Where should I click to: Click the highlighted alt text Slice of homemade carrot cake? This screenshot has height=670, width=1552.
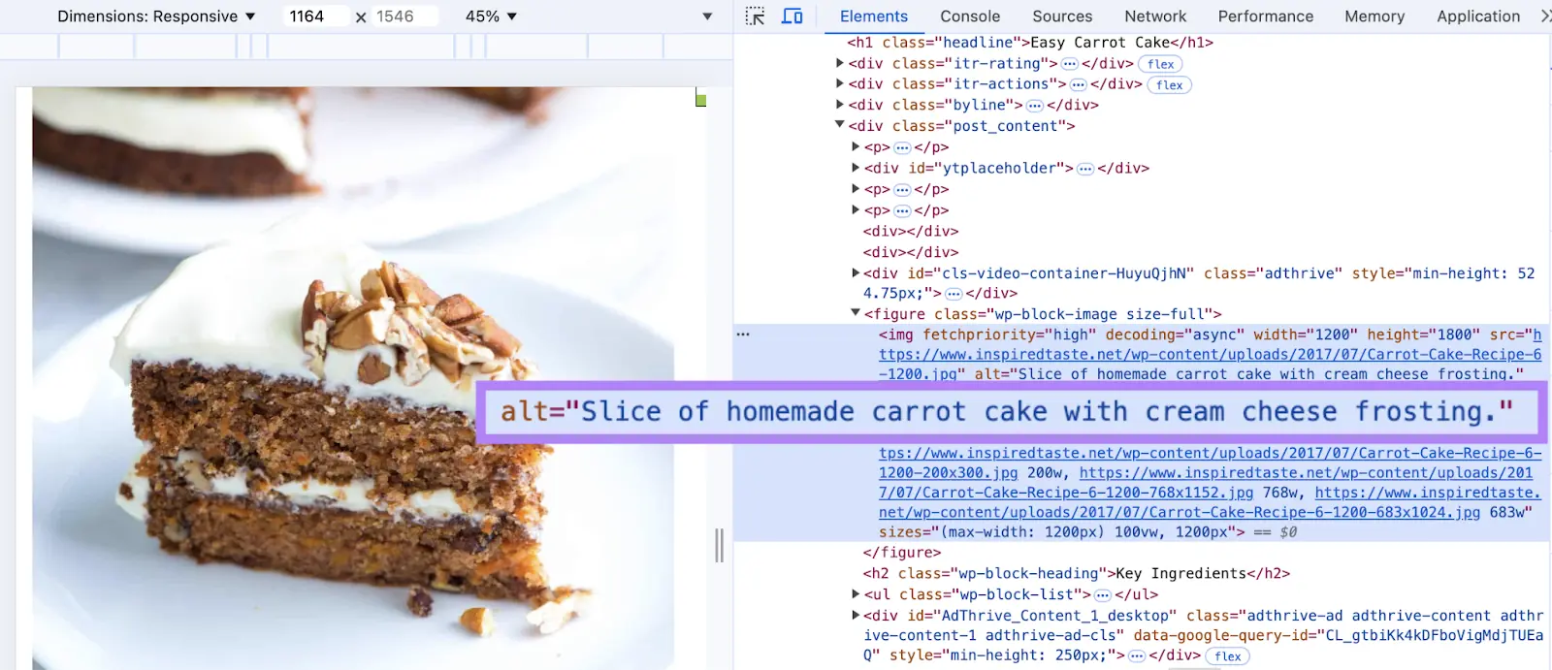pos(1007,412)
